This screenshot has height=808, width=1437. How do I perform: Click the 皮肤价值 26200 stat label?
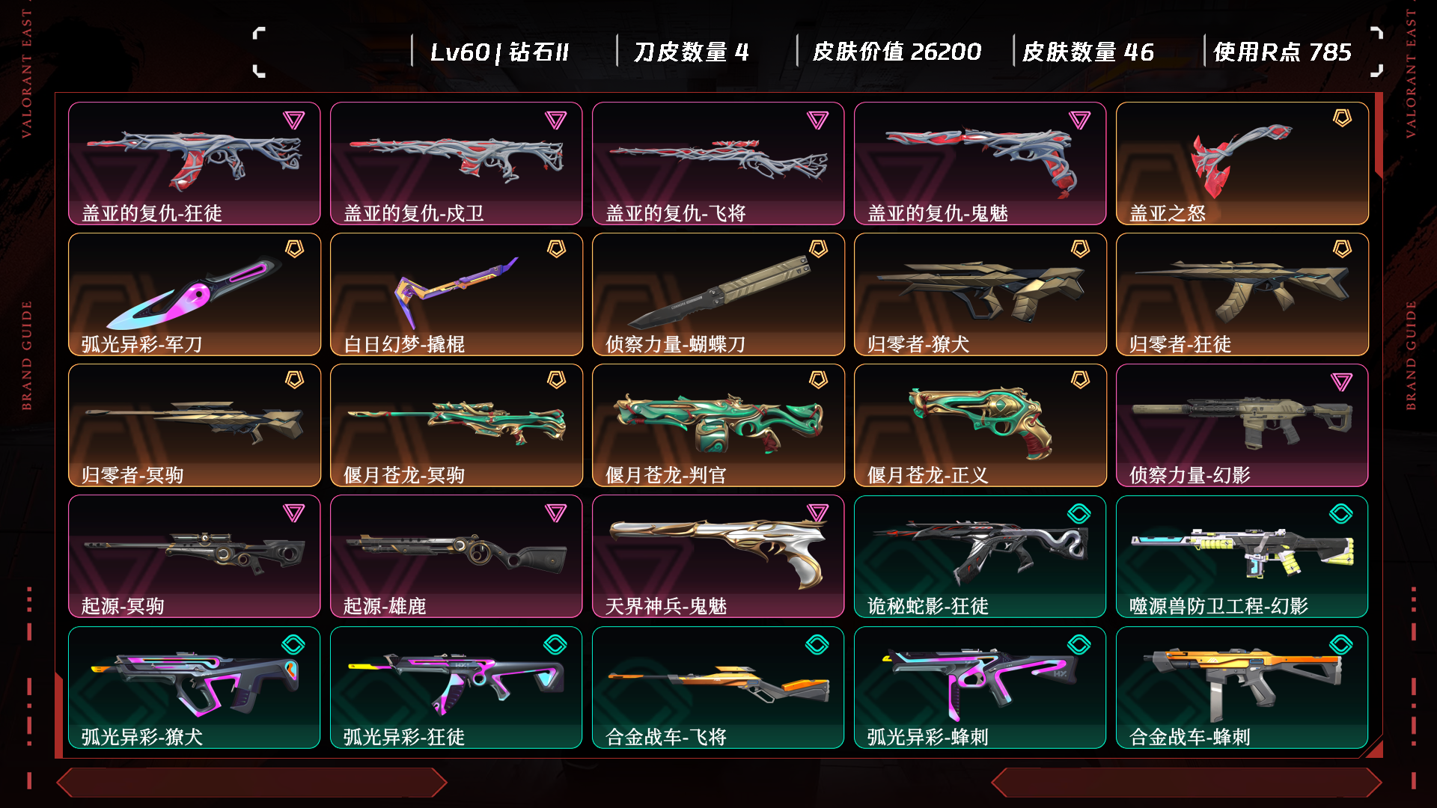coord(897,52)
